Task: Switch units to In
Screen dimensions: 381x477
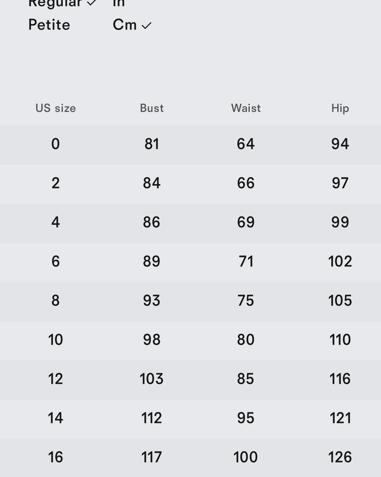Action: click(119, 3)
